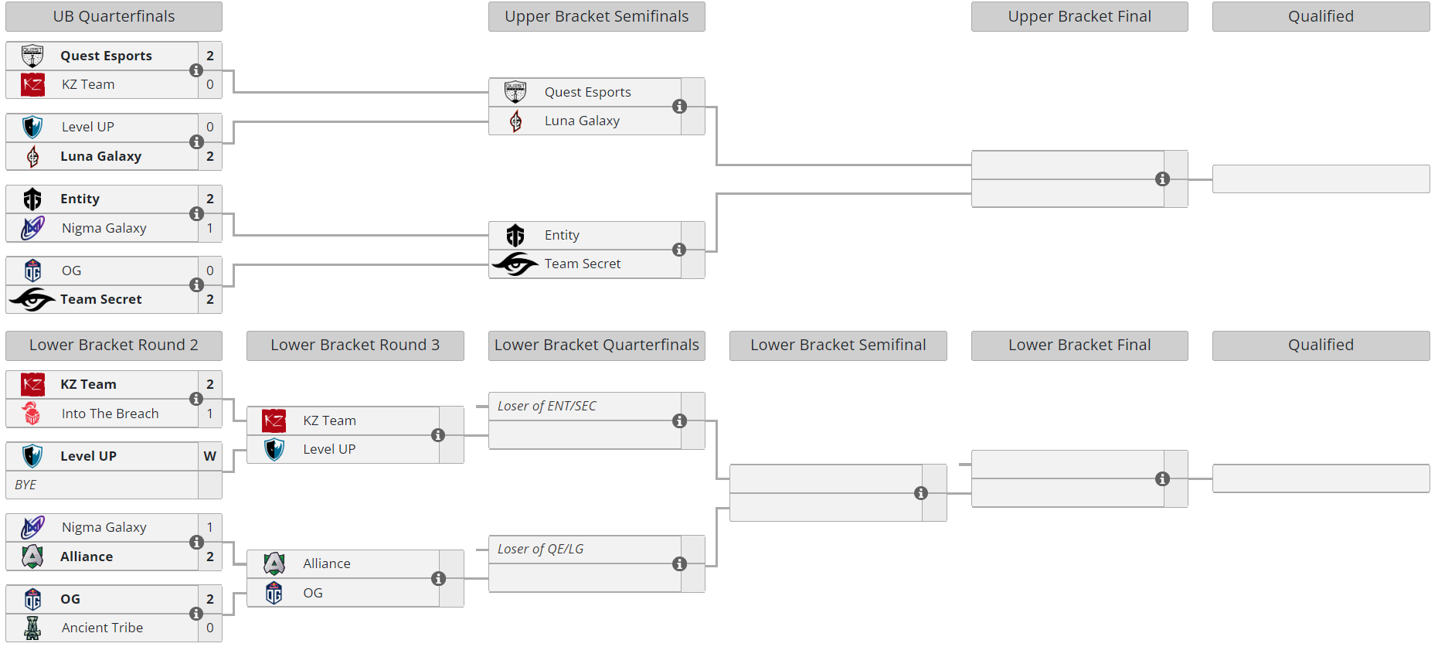Click Ancient Tribe team name in Lower Bracket
The height and width of the screenshot is (657, 1438).
tap(102, 628)
